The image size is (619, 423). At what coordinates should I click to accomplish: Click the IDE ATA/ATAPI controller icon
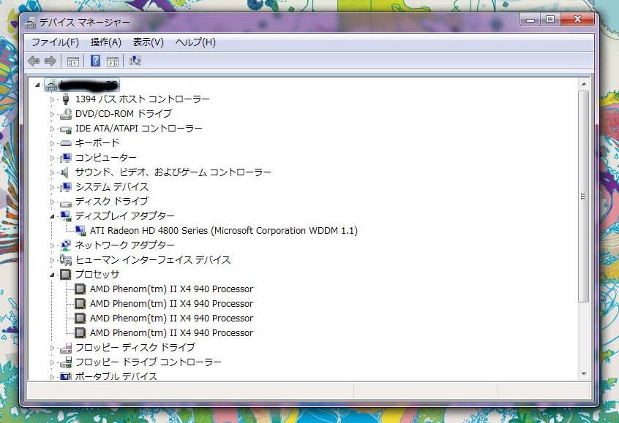point(66,129)
